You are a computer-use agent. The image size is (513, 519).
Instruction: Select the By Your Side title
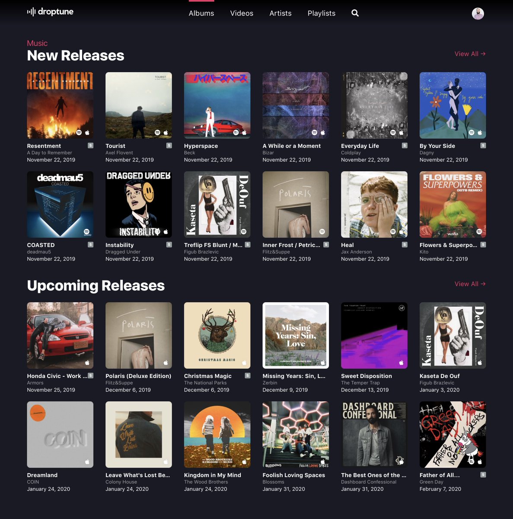(x=437, y=146)
